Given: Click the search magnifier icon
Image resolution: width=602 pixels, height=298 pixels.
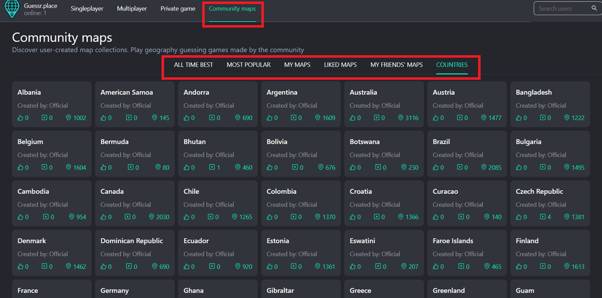Looking at the screenshot, I should 594,9.
